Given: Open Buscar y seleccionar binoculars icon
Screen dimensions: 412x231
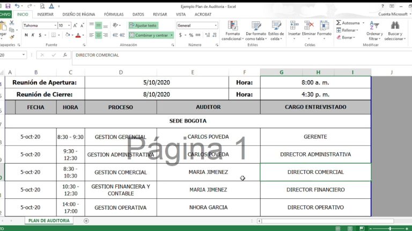Looking at the screenshot, I should [x=395, y=31].
